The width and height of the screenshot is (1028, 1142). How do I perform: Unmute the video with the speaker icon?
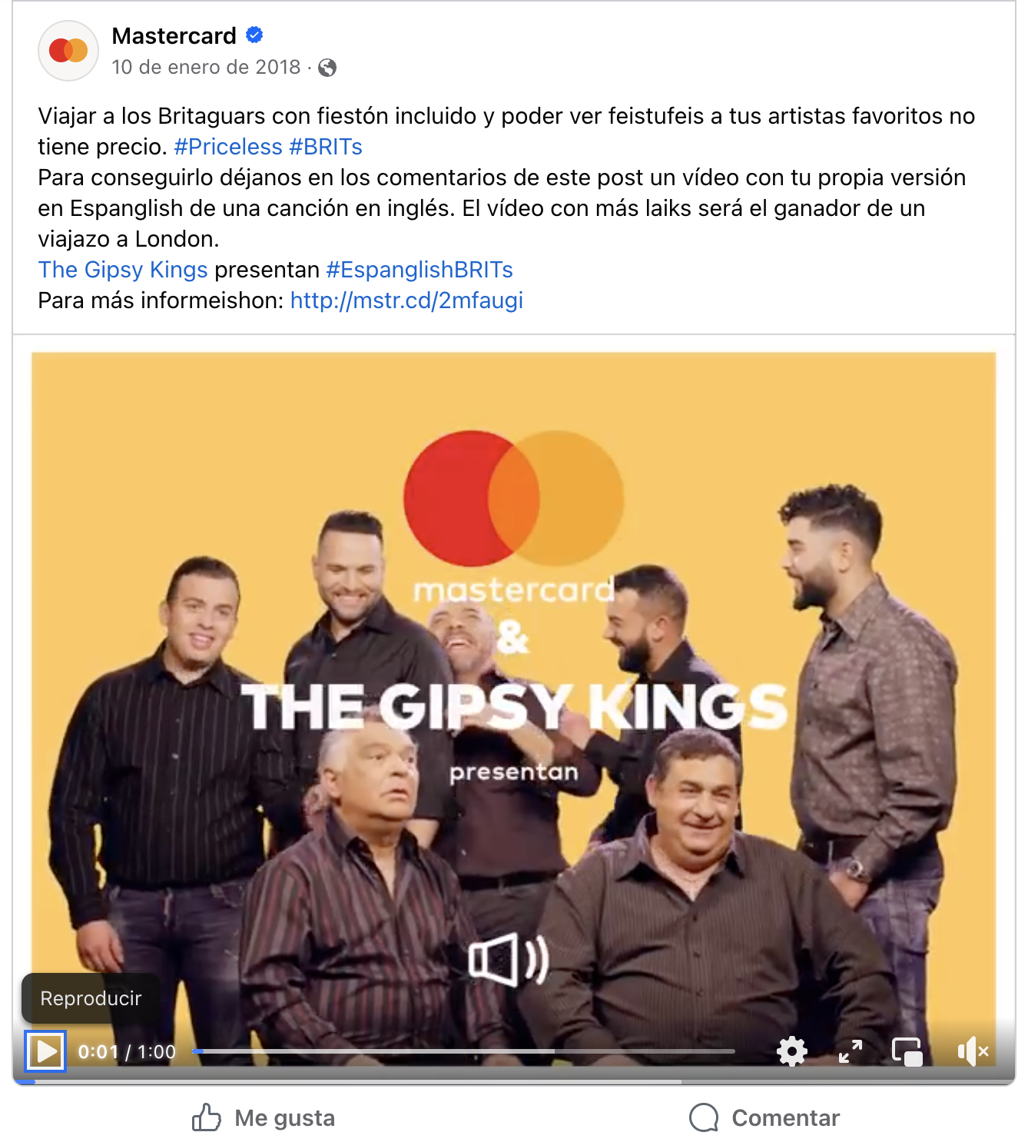972,1051
